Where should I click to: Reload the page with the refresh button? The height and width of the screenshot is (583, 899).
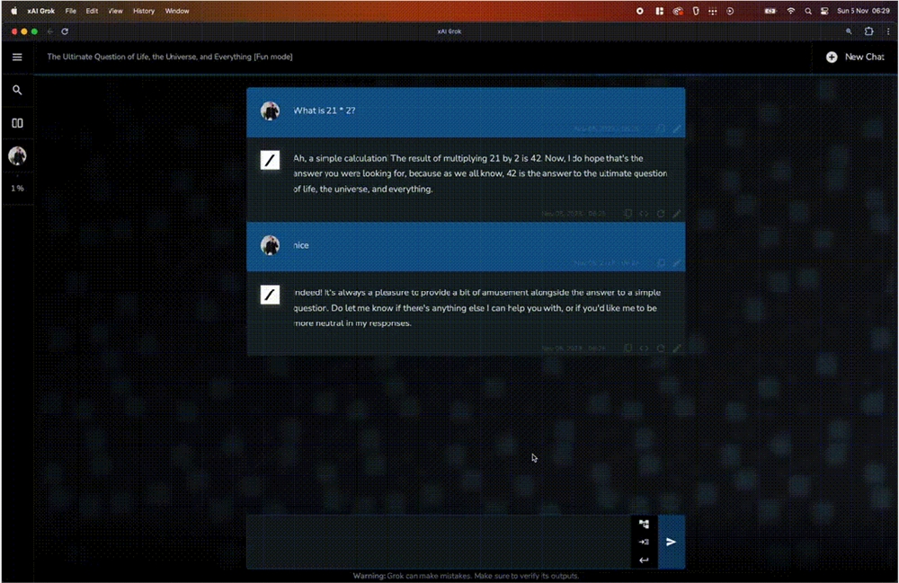[65, 31]
